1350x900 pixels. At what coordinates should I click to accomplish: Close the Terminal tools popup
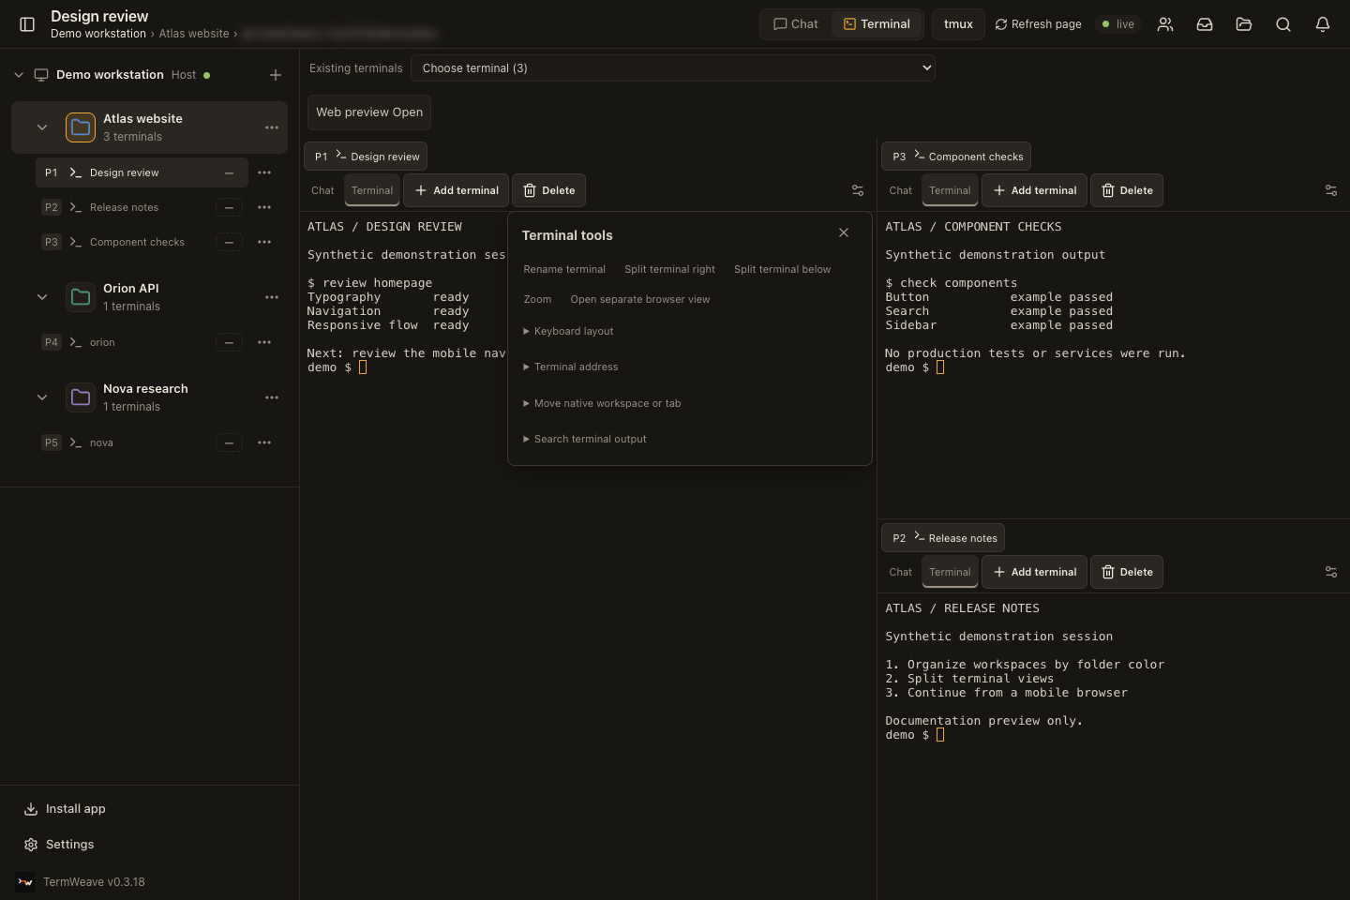coord(844,232)
